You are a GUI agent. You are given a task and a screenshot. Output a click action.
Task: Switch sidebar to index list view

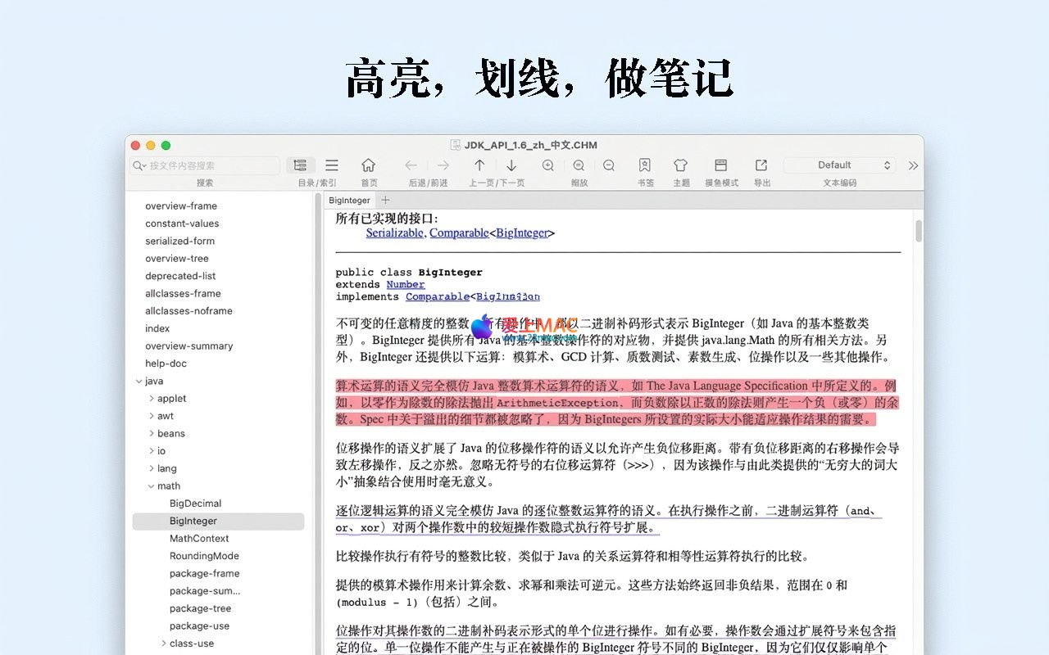click(332, 165)
